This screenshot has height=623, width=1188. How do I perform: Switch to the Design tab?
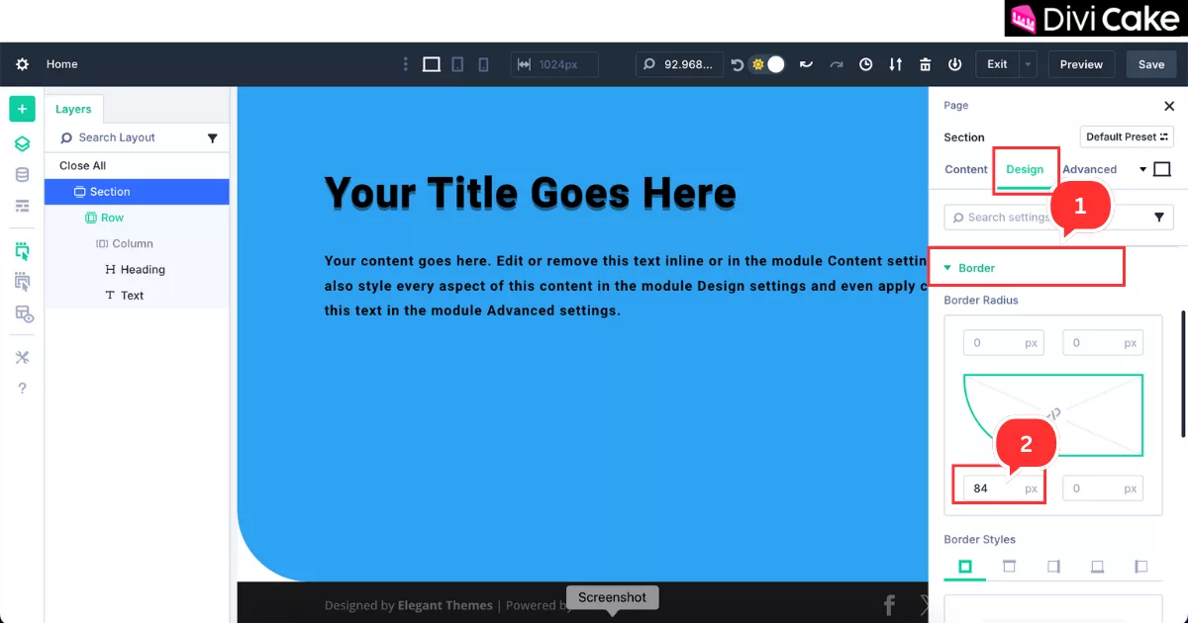click(1025, 169)
